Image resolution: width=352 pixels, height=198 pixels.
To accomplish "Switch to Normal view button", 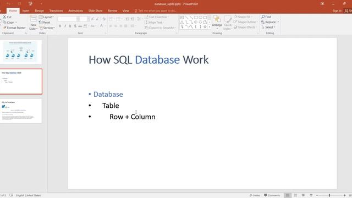I will (287, 195).
